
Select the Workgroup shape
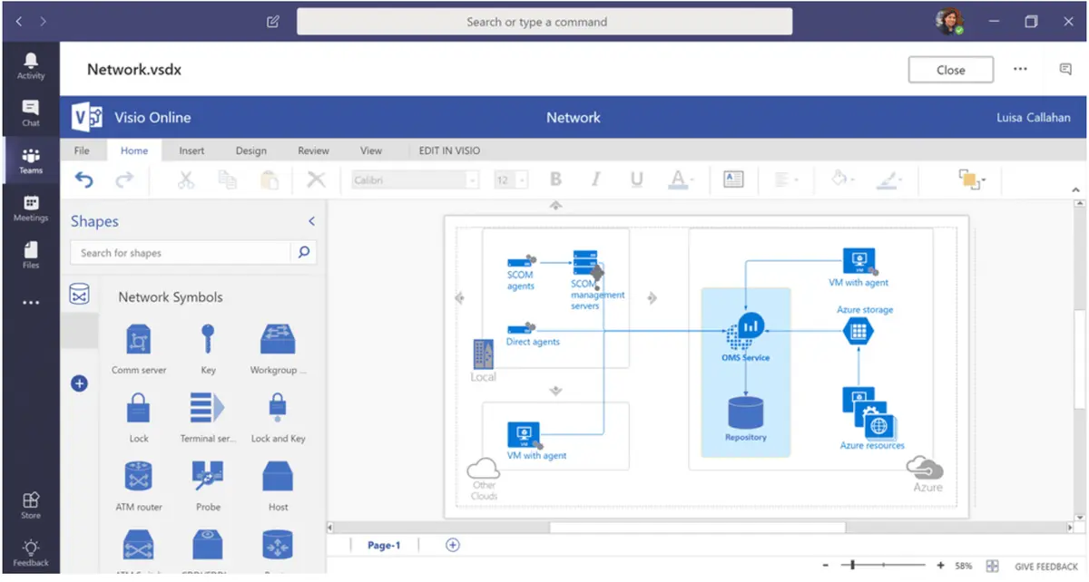pyautogui.click(x=279, y=348)
